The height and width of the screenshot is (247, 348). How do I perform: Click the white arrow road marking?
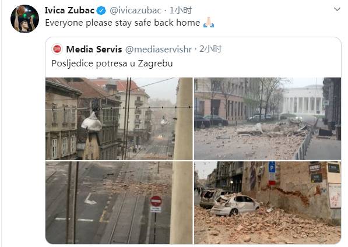click(90, 199)
